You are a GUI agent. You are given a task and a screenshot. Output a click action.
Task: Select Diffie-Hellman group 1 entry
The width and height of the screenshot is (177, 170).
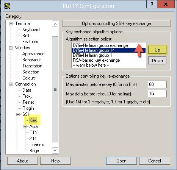(109, 55)
